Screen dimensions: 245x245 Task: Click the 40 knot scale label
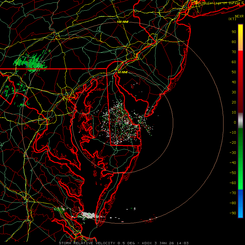234,82
